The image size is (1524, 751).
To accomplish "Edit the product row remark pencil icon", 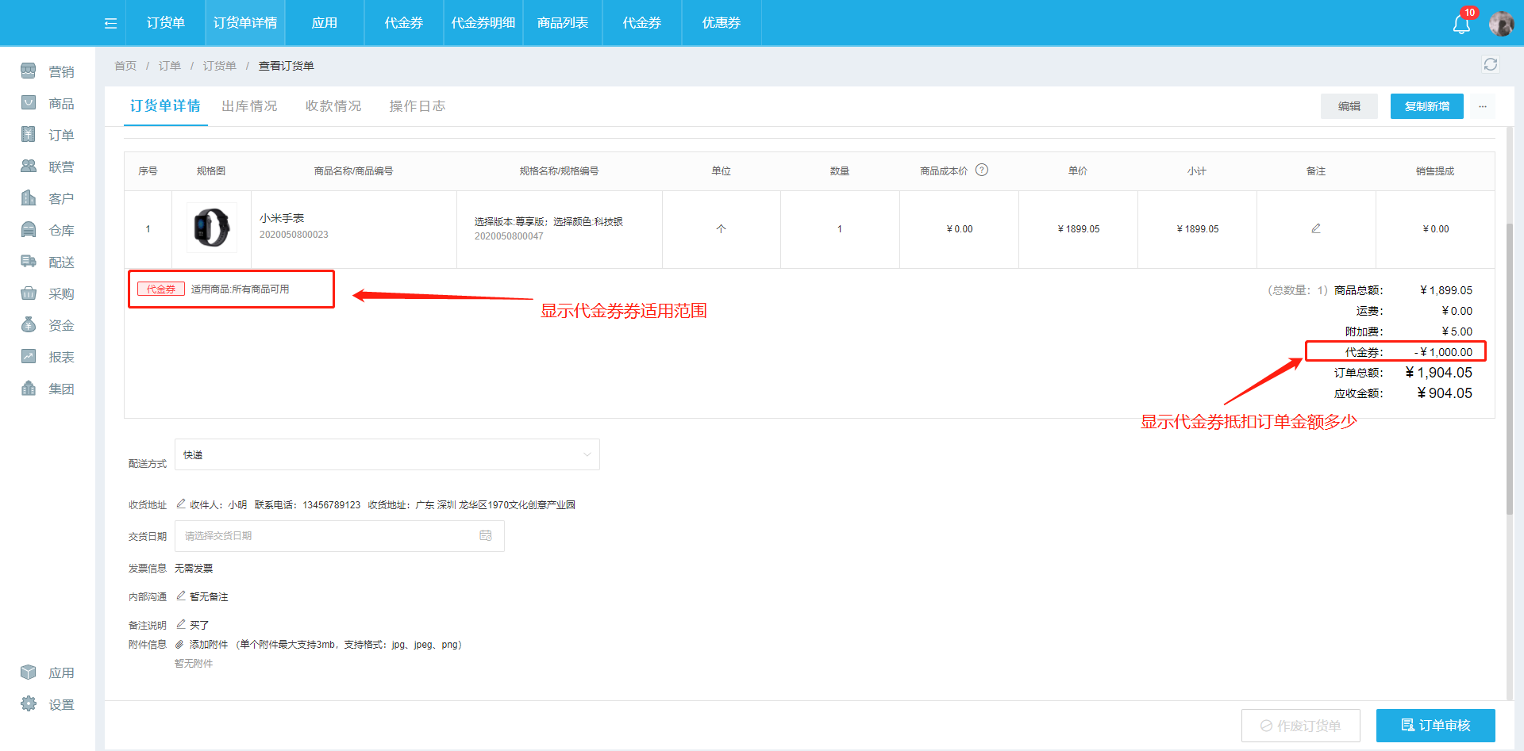I will (x=1316, y=228).
